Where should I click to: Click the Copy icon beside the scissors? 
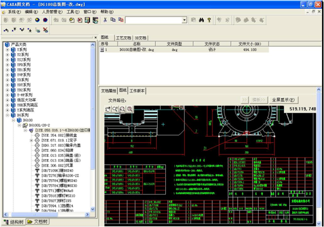[113, 20]
